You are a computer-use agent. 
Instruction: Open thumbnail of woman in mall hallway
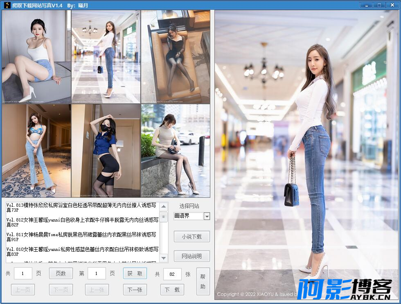pyautogui.click(x=106, y=57)
